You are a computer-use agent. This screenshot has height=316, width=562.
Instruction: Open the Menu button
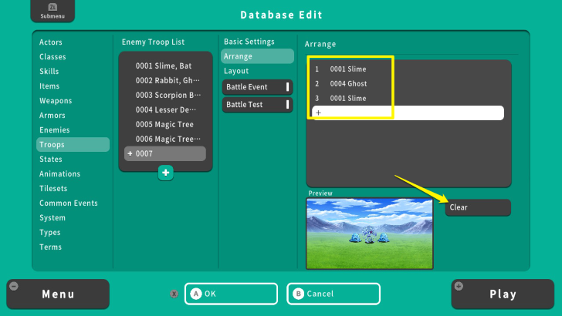point(58,294)
